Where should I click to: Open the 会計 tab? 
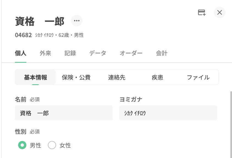tap(162, 53)
